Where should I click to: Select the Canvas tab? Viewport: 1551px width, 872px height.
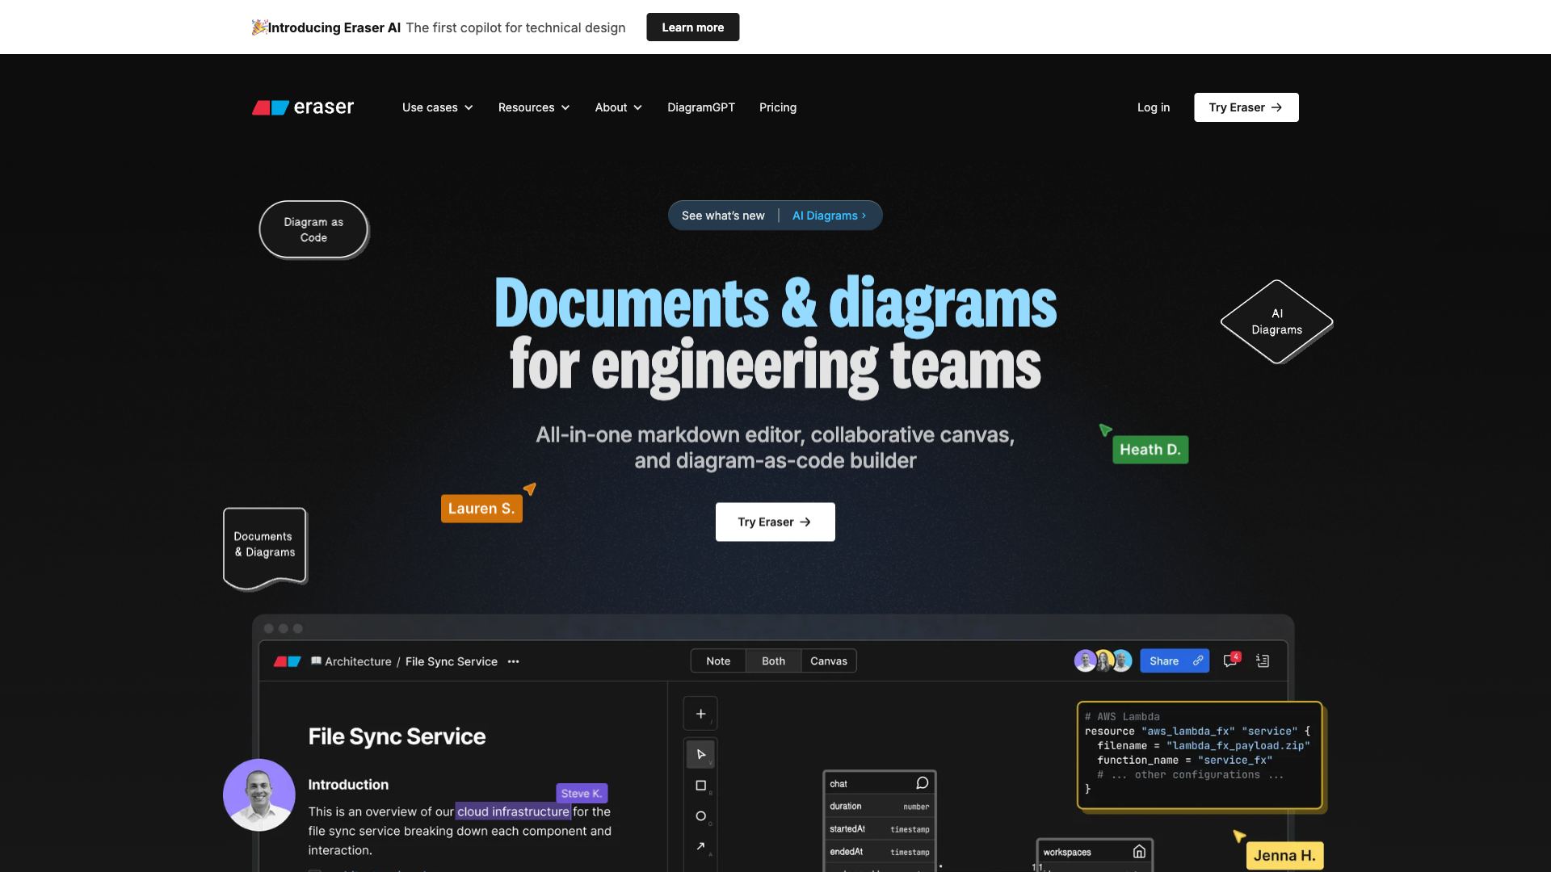point(828,660)
